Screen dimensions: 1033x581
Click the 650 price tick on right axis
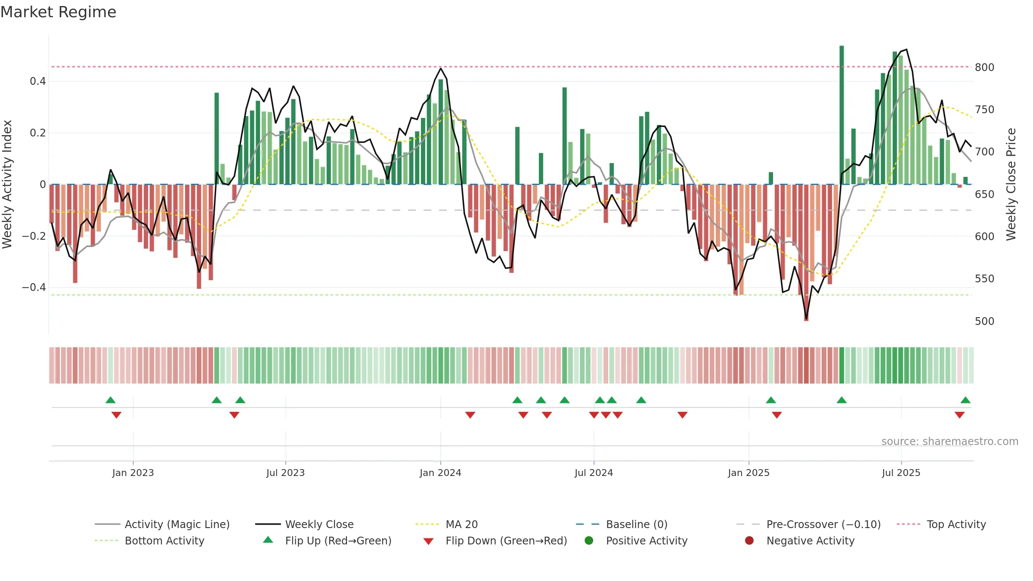(x=985, y=195)
